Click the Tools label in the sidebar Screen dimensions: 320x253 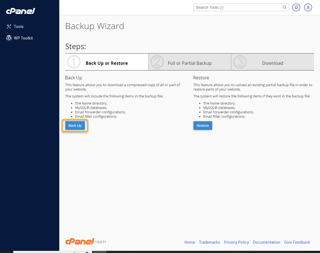19,27
